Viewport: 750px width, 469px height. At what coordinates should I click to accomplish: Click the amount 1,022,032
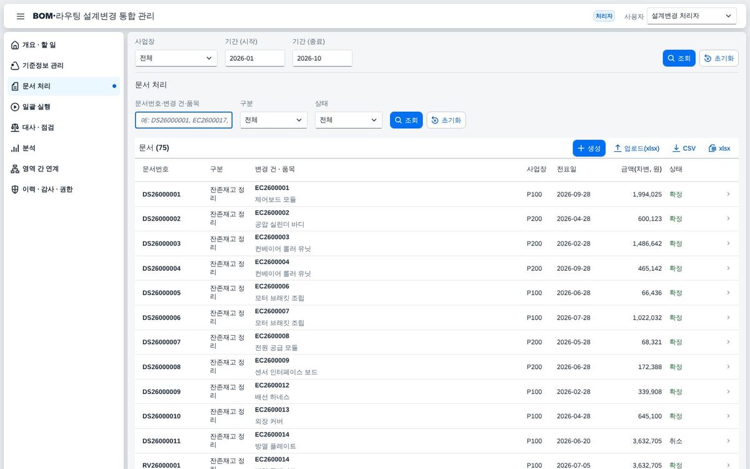pos(647,318)
